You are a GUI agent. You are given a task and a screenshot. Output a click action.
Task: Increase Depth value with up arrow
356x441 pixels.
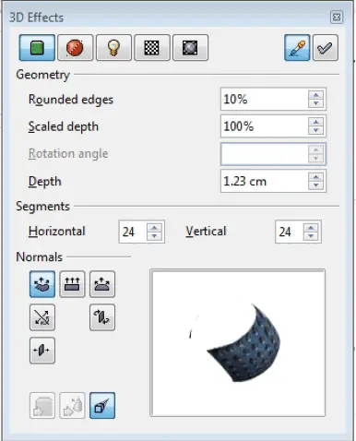coord(316,177)
